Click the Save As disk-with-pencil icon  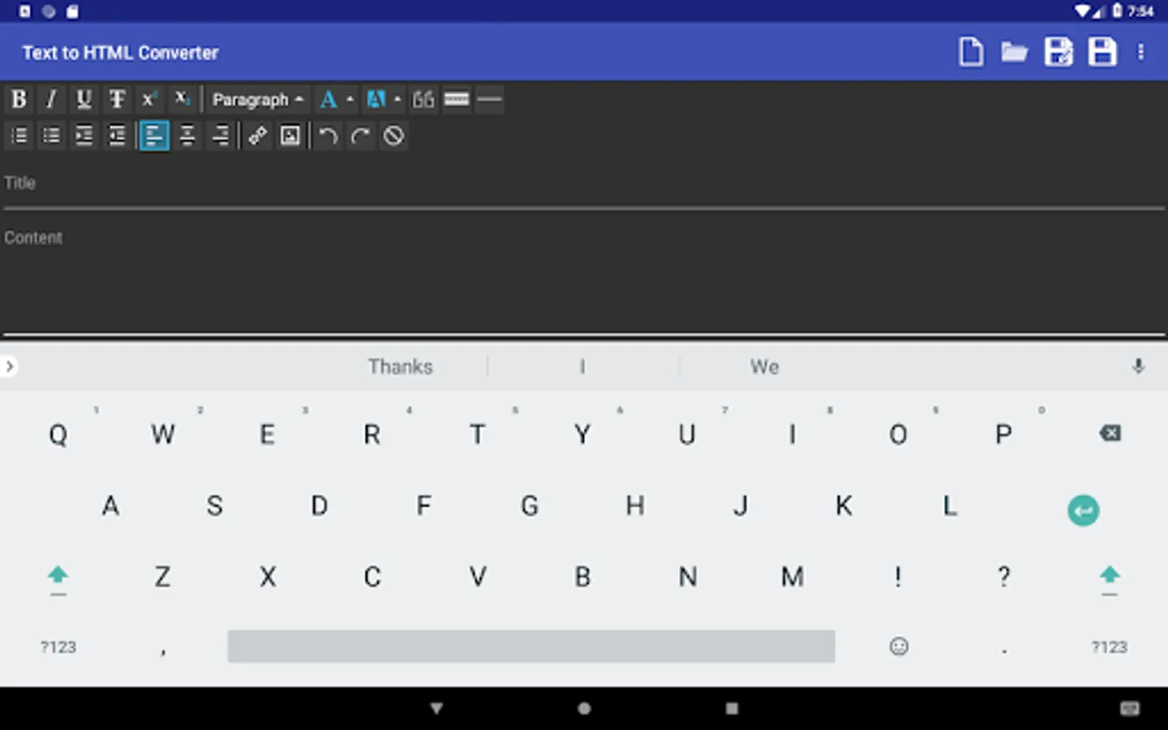click(1058, 52)
